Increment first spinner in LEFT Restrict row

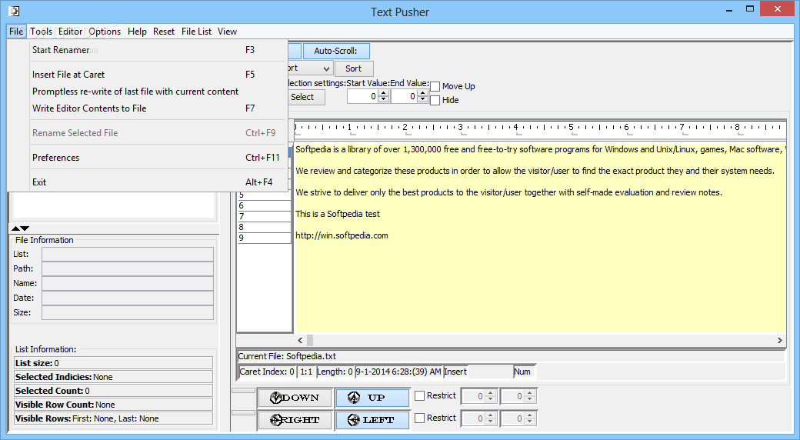pos(490,415)
